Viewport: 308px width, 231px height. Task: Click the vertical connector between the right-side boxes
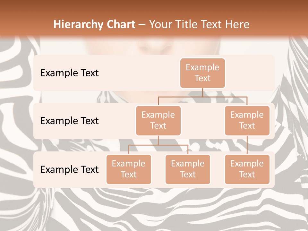coord(247,145)
